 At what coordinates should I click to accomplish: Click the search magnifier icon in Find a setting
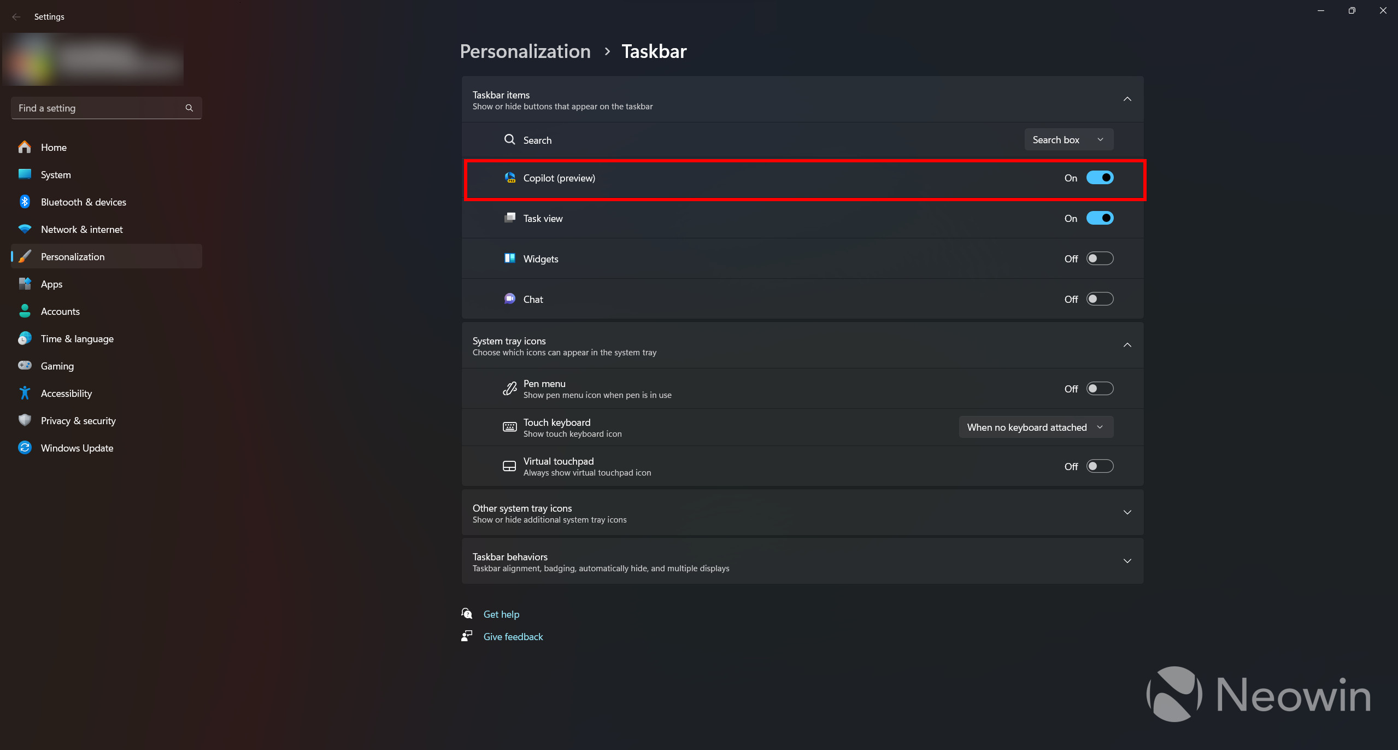189,108
